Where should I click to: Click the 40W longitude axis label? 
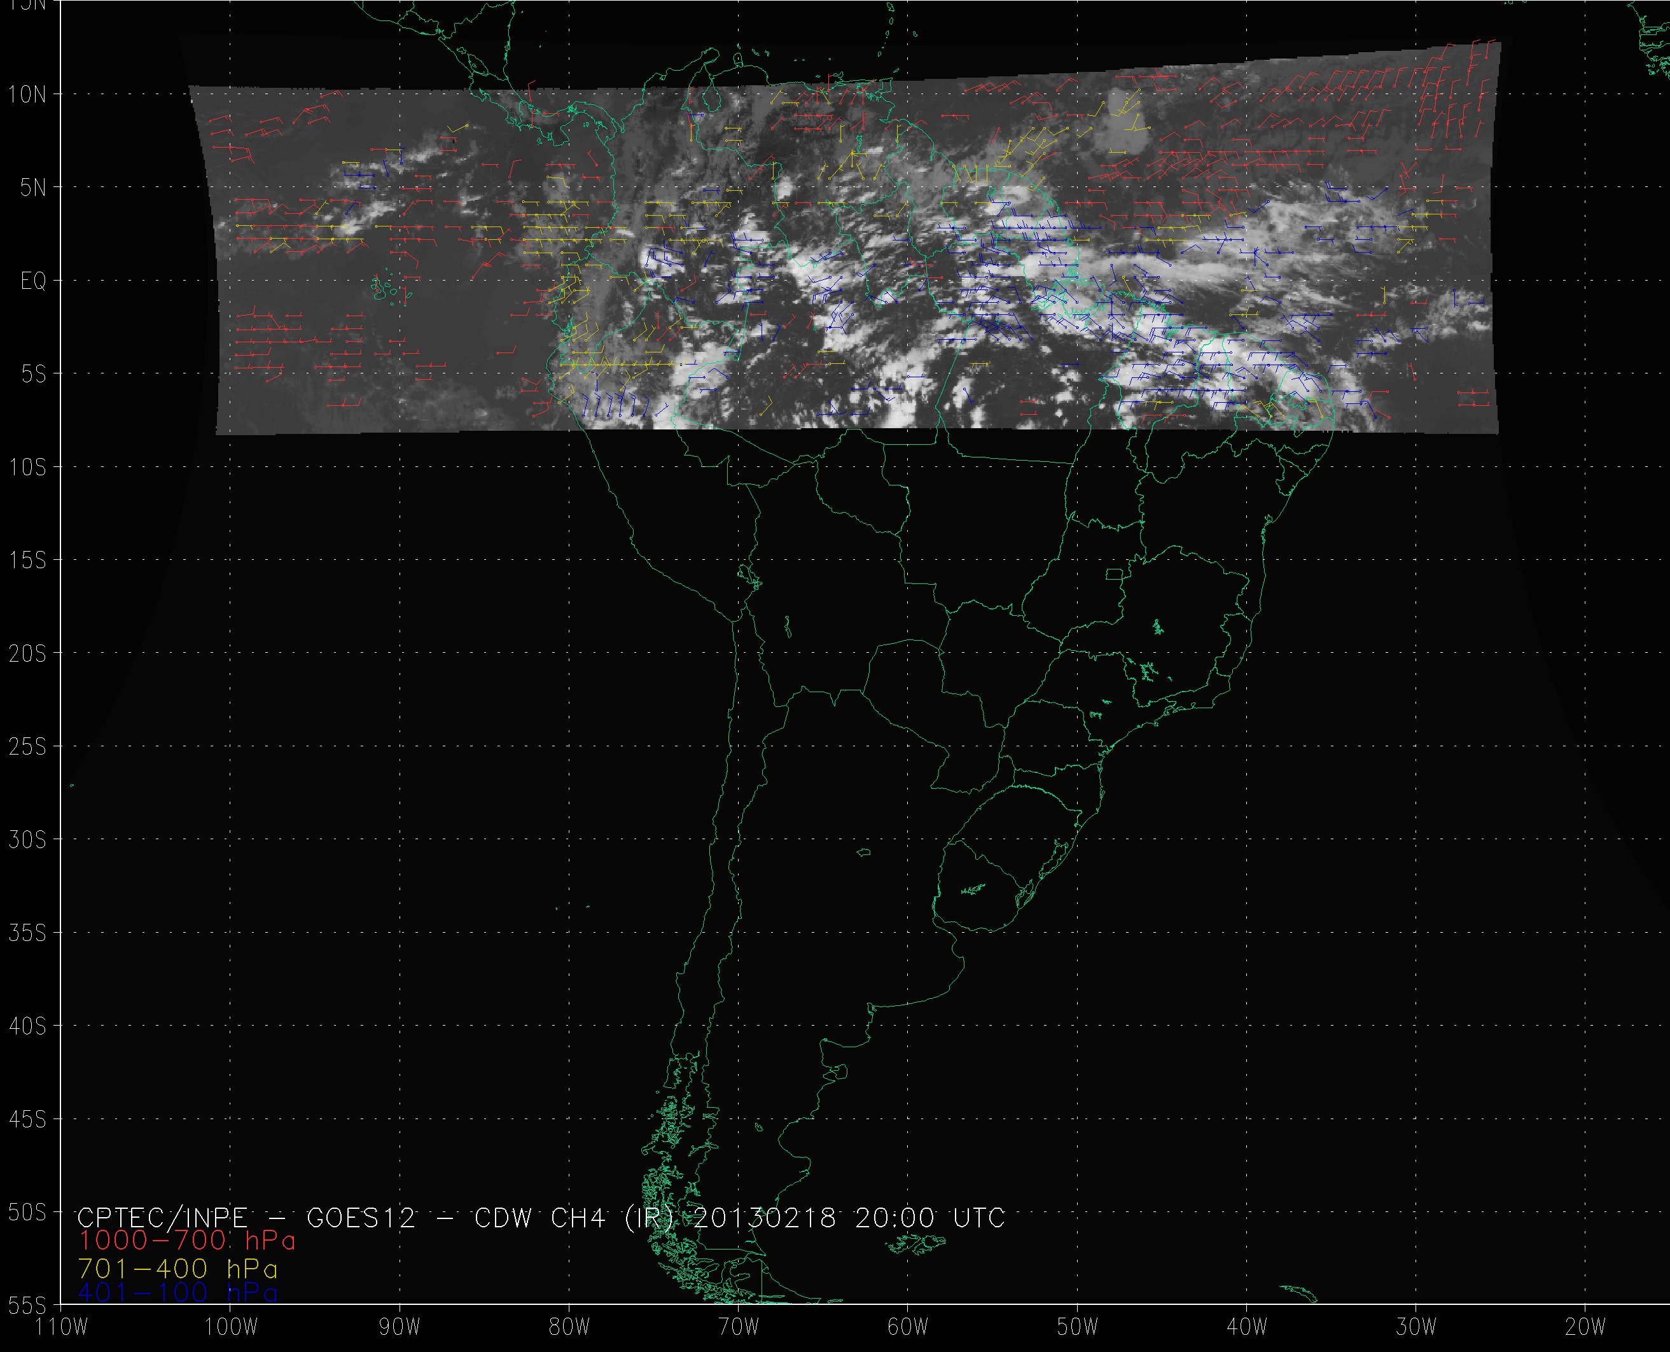point(1246,1327)
